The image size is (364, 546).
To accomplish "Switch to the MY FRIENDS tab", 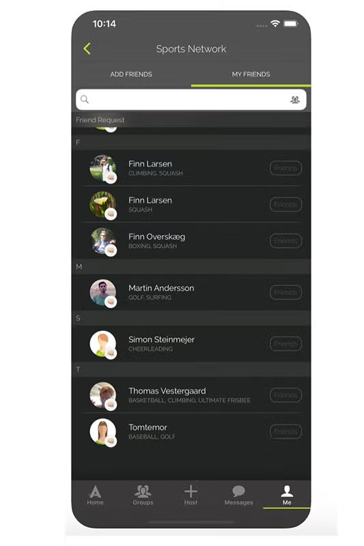I will (x=251, y=74).
